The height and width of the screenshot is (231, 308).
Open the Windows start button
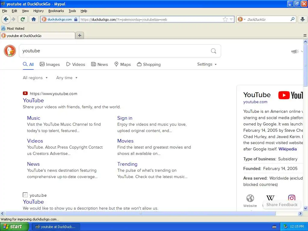pos(14,226)
